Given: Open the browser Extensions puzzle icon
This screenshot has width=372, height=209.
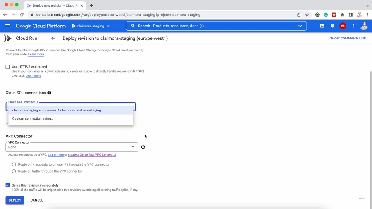Looking at the screenshot, I should tap(342, 15).
